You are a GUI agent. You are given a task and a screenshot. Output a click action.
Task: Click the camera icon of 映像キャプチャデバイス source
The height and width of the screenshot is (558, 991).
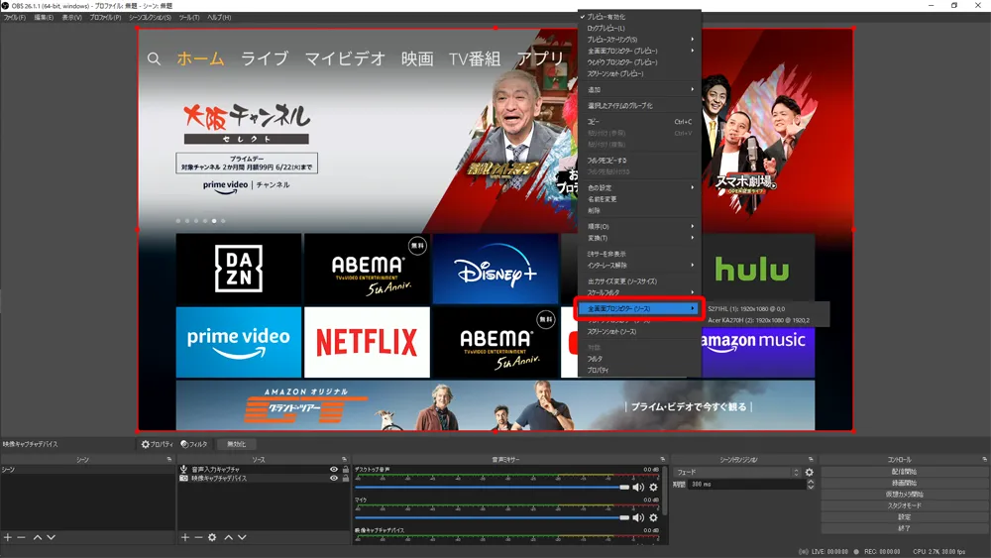(183, 479)
